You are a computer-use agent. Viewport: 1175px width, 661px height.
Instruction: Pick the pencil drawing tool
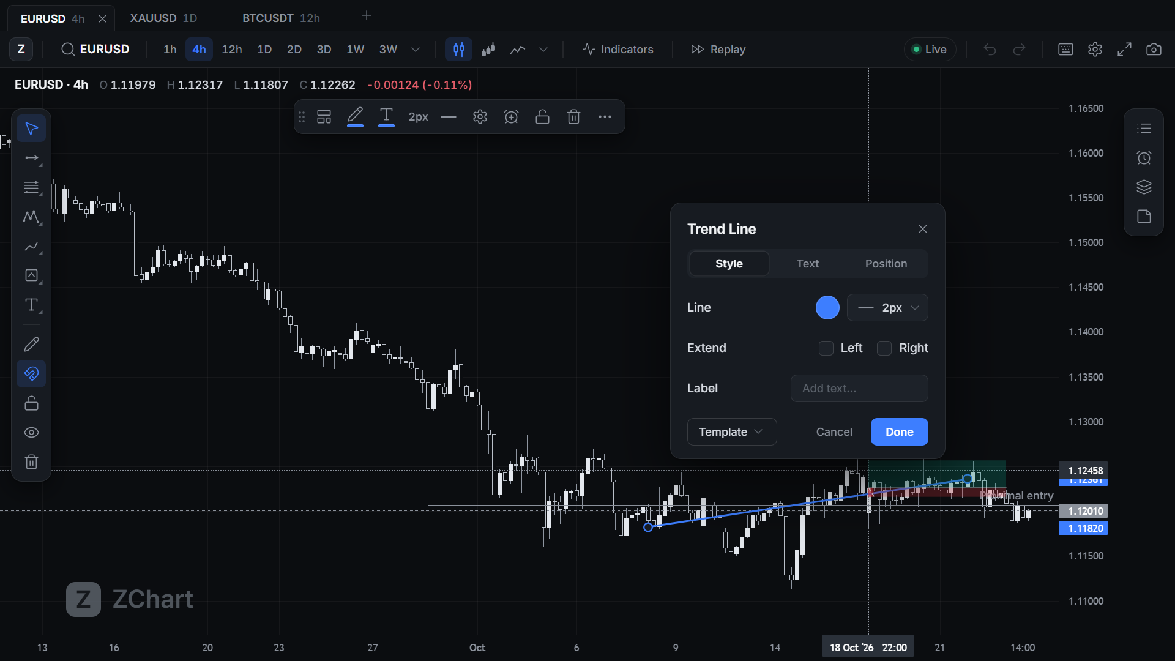tap(31, 344)
